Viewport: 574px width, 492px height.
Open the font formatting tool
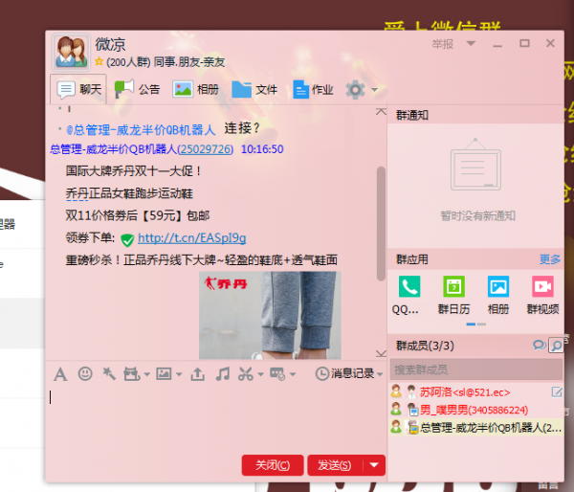[60, 374]
